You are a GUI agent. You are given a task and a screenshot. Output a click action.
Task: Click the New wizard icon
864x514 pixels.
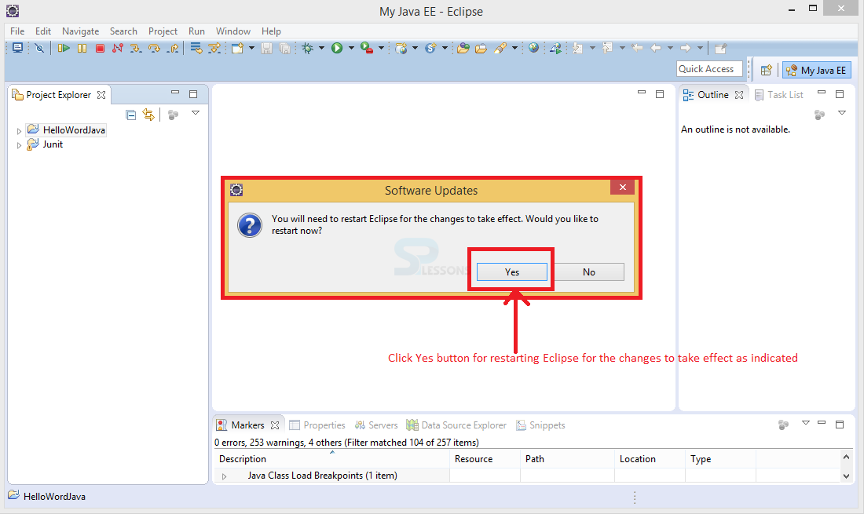coord(237,49)
